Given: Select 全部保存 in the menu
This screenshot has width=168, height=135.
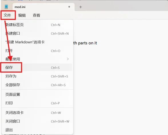Looking at the screenshot, I should pos(37,85).
